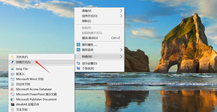Expand the 新建(W) submenu arrow

tap(121, 57)
